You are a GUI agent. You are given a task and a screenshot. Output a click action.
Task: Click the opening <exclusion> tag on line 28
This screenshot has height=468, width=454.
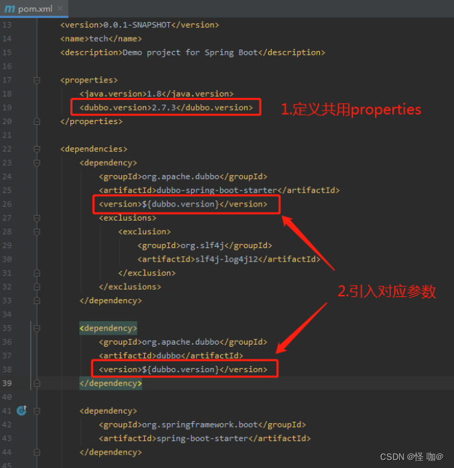point(144,231)
